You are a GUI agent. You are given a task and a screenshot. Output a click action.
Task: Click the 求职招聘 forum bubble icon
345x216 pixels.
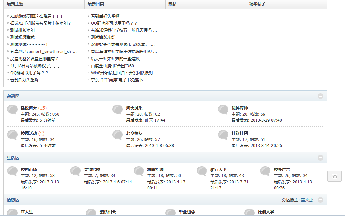139,171
